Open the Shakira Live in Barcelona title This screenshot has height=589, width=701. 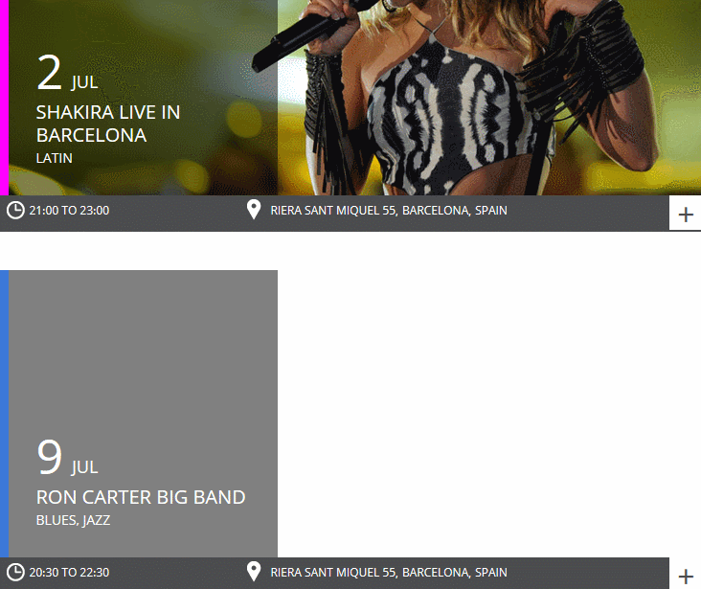[108, 124]
